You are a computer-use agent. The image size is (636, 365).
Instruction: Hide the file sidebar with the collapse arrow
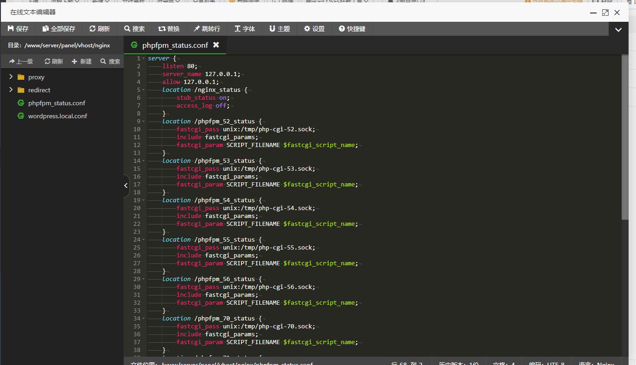126,186
